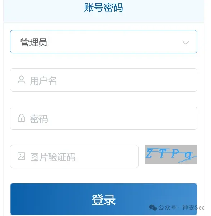Click the picture icon in captcha field

(x=21, y=156)
